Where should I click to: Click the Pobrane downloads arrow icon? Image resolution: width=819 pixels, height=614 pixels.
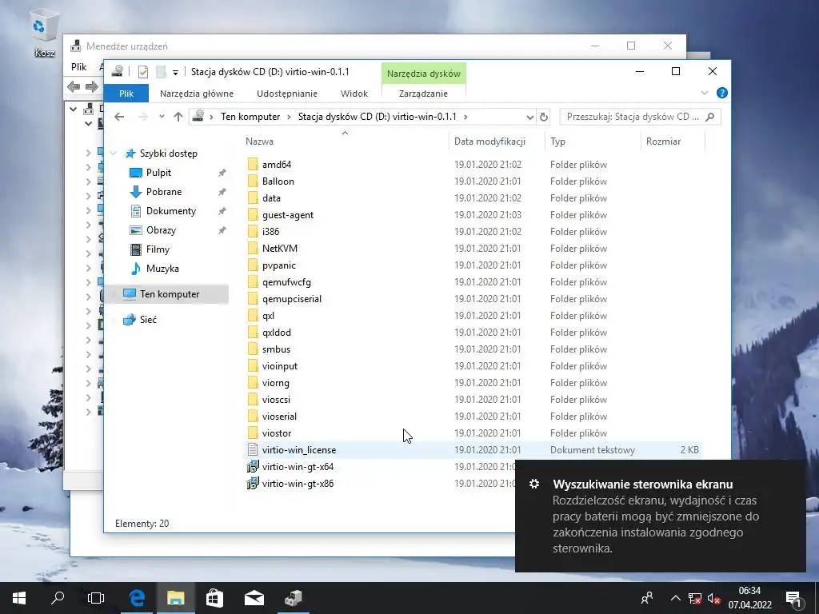(136, 192)
